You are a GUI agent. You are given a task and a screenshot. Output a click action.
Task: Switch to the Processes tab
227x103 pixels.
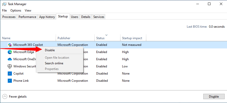pos(9,17)
